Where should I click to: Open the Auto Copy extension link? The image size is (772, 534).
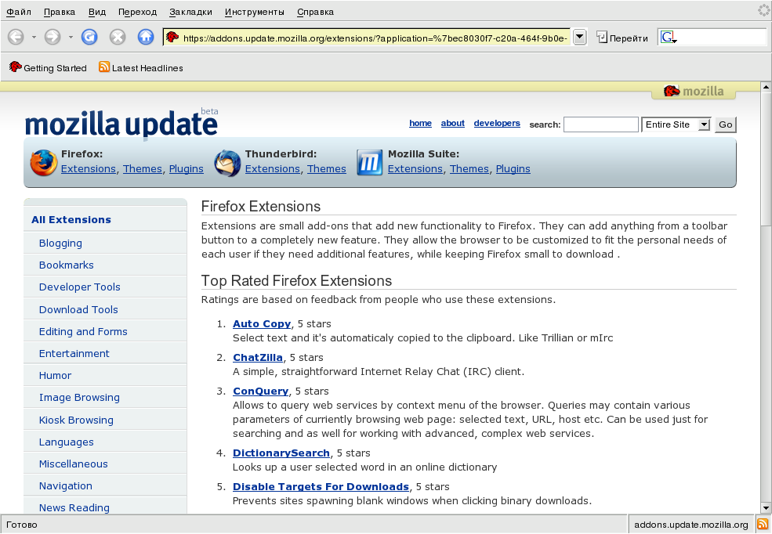coord(262,323)
